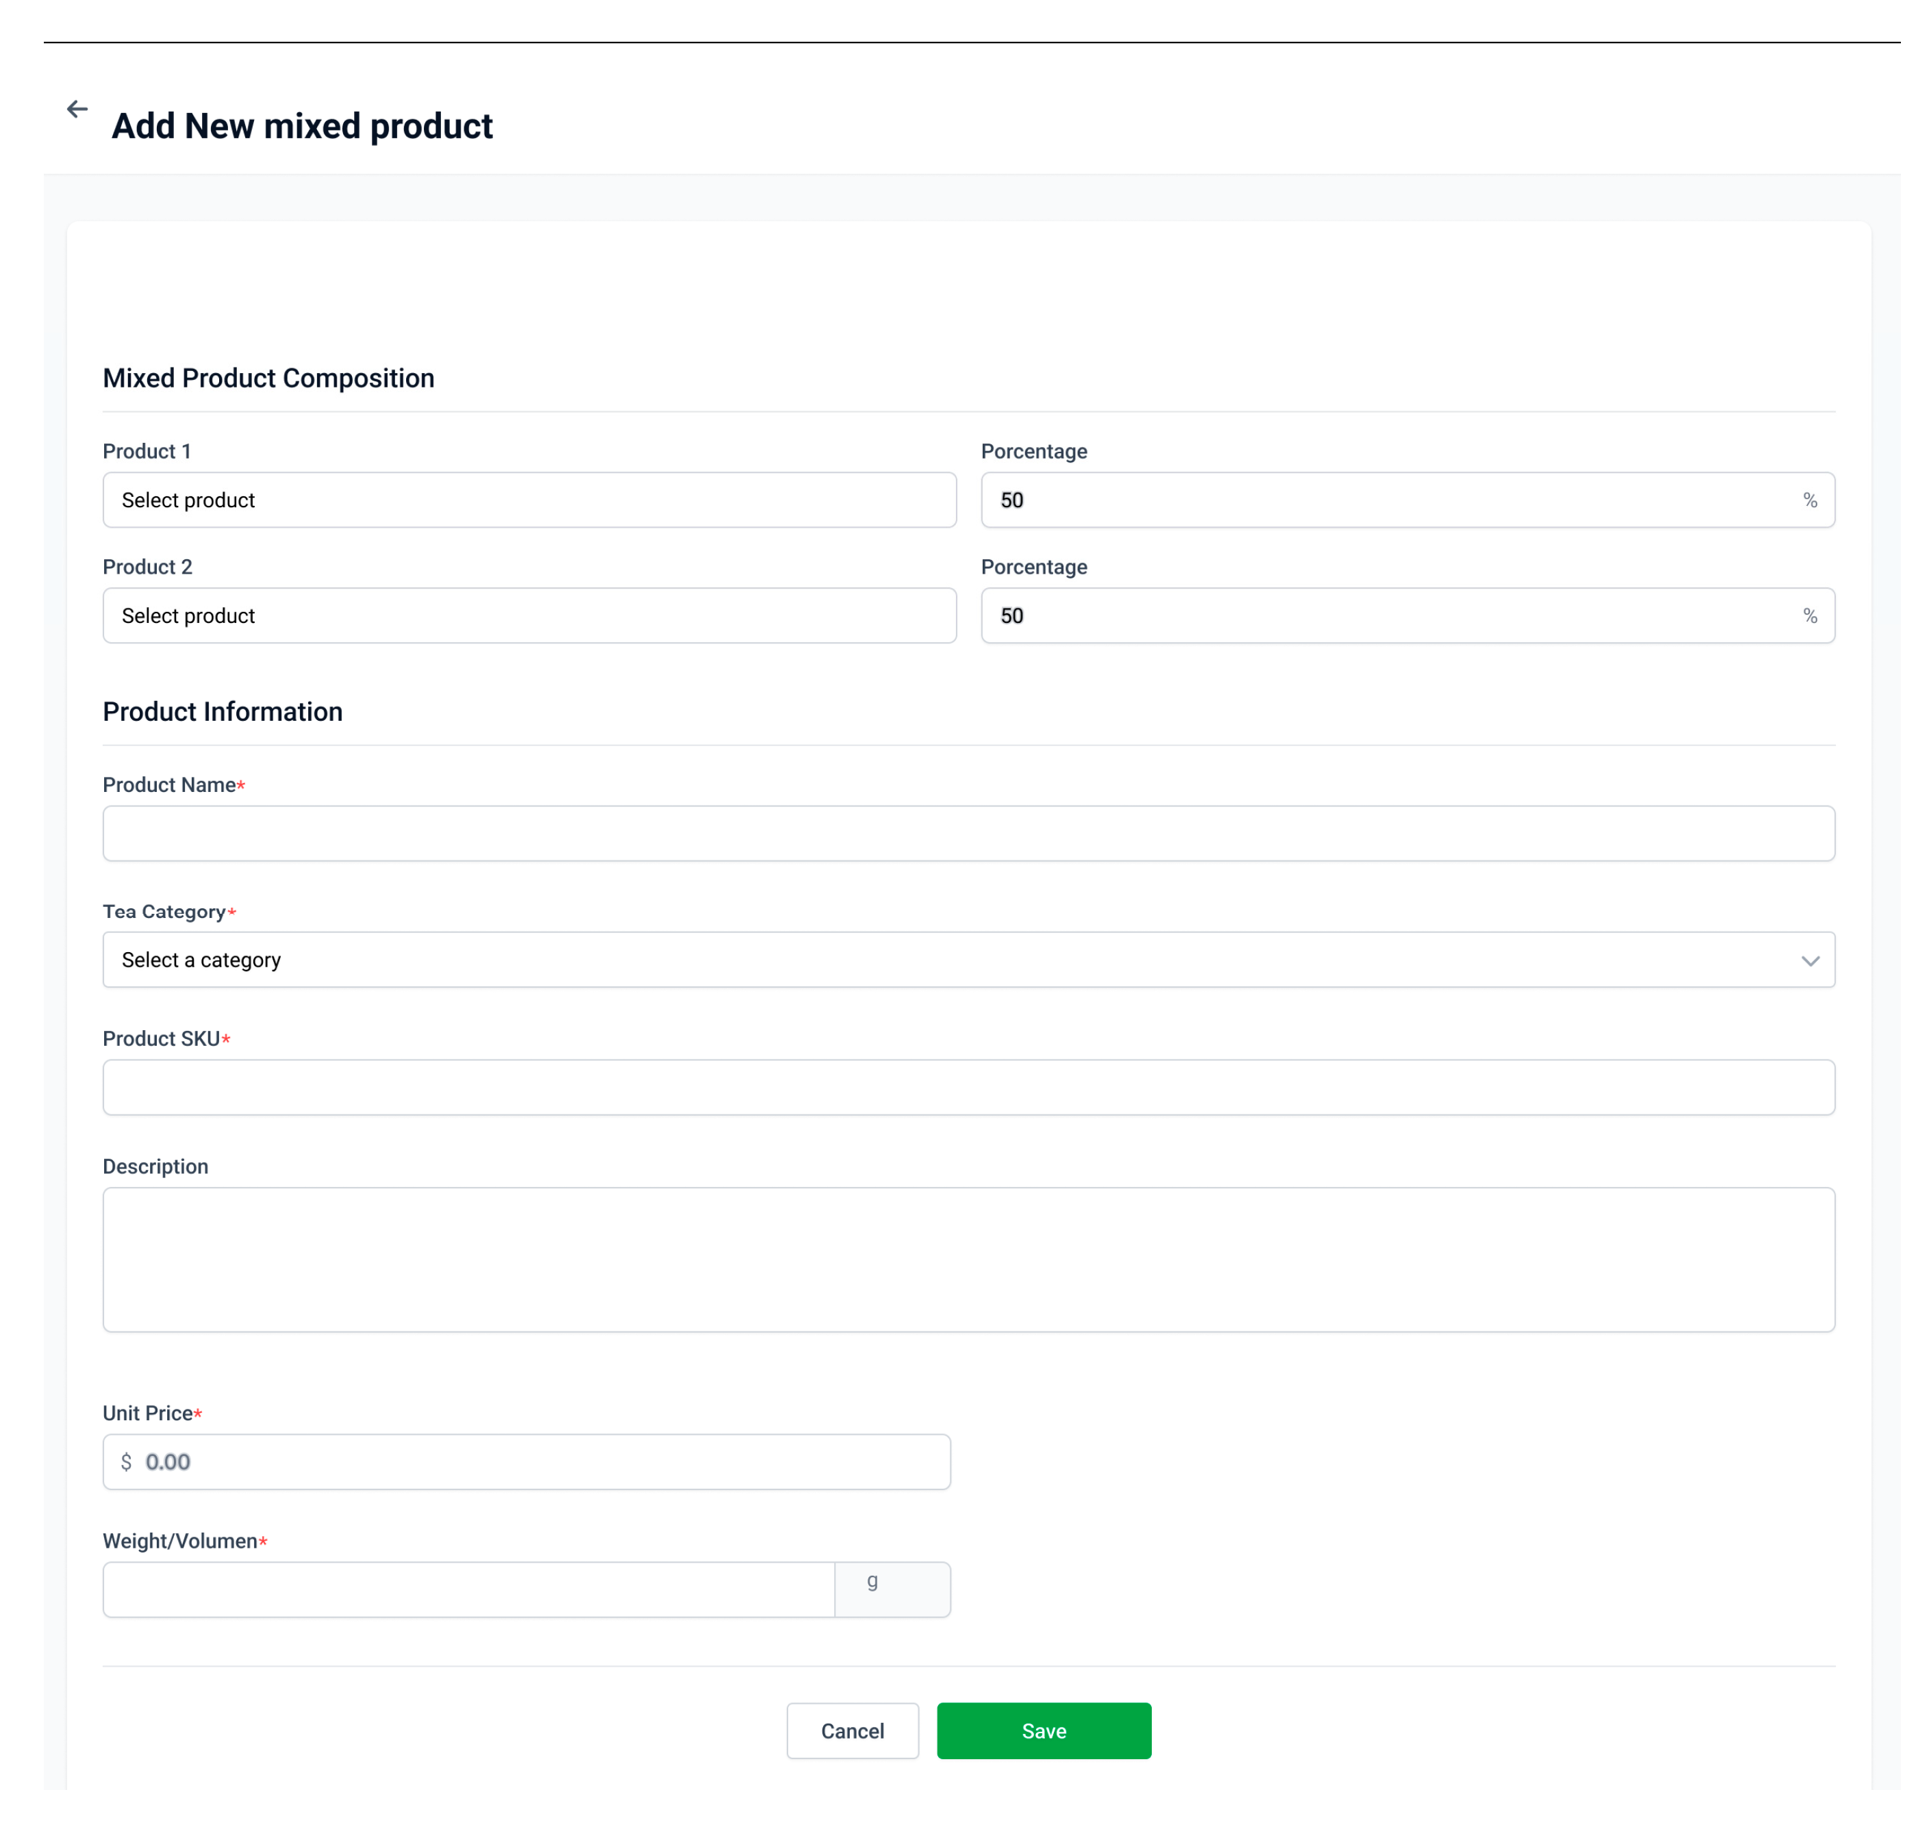This screenshot has width=1929, height=1829.
Task: Open the Product 2 select product field
Action: point(529,615)
